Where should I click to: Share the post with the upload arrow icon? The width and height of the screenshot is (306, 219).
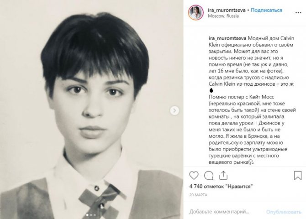click(223, 175)
